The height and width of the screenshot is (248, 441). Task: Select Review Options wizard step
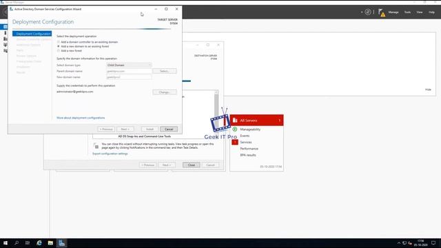(x=26, y=56)
